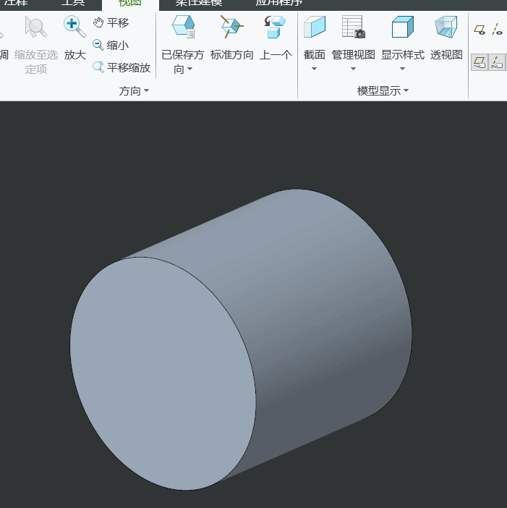
Task: Toggle datum plane tag display
Action: 480,62
